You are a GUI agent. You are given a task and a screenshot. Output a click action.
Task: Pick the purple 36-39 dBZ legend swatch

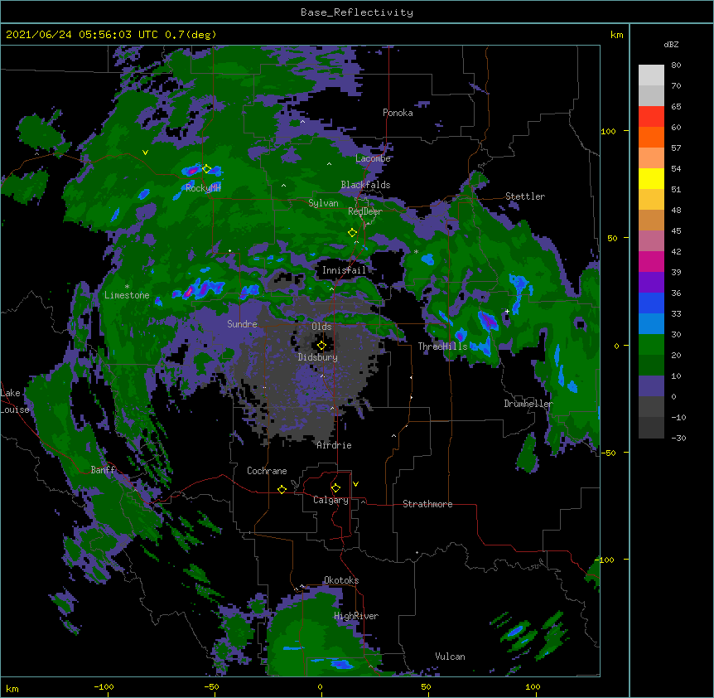(651, 283)
